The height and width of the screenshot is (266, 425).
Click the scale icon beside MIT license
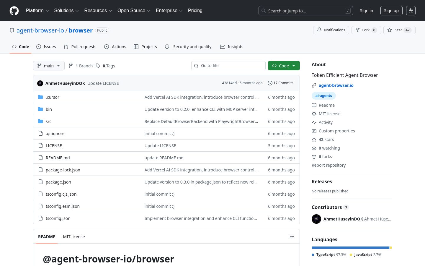click(314, 114)
